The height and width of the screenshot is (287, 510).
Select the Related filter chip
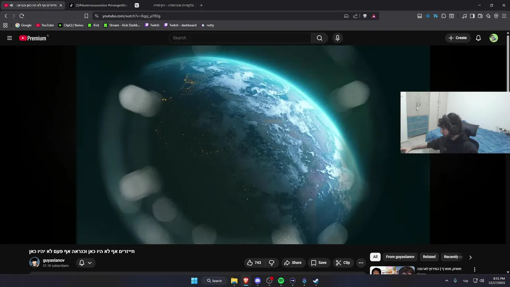[429, 257]
